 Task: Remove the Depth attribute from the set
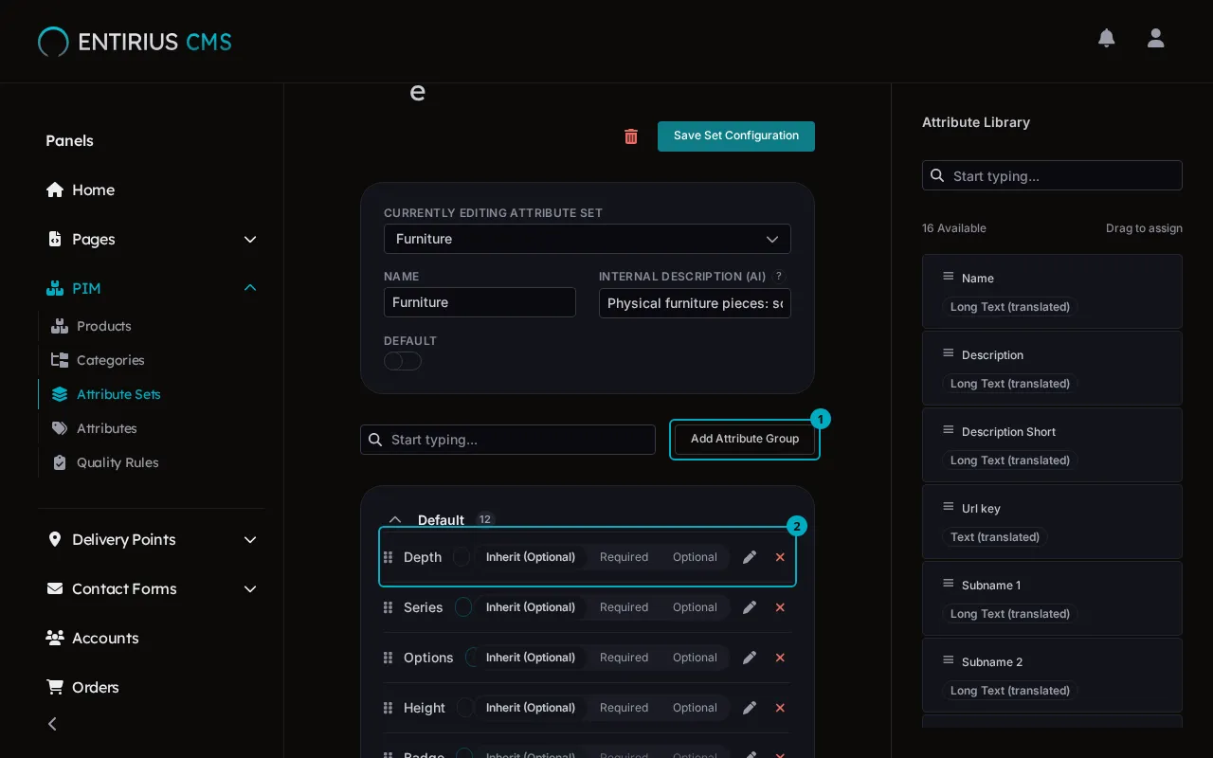point(780,557)
